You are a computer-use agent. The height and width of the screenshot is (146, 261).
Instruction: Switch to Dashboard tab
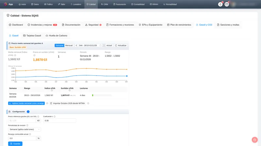tap(16, 25)
